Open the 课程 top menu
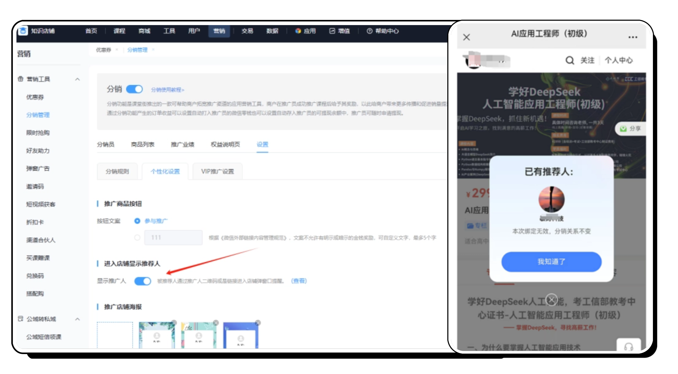The height and width of the screenshot is (374, 678). tap(119, 31)
